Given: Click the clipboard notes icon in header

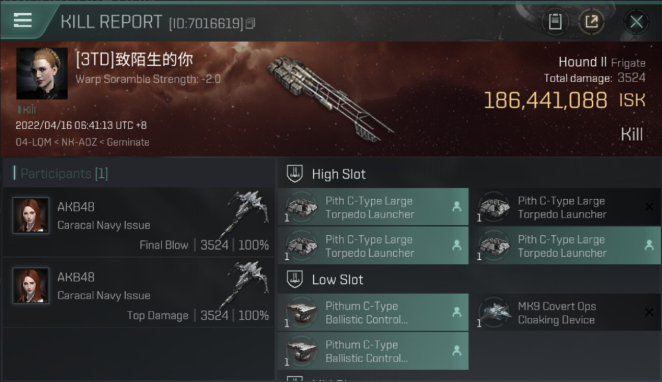Looking at the screenshot, I should point(555,21).
